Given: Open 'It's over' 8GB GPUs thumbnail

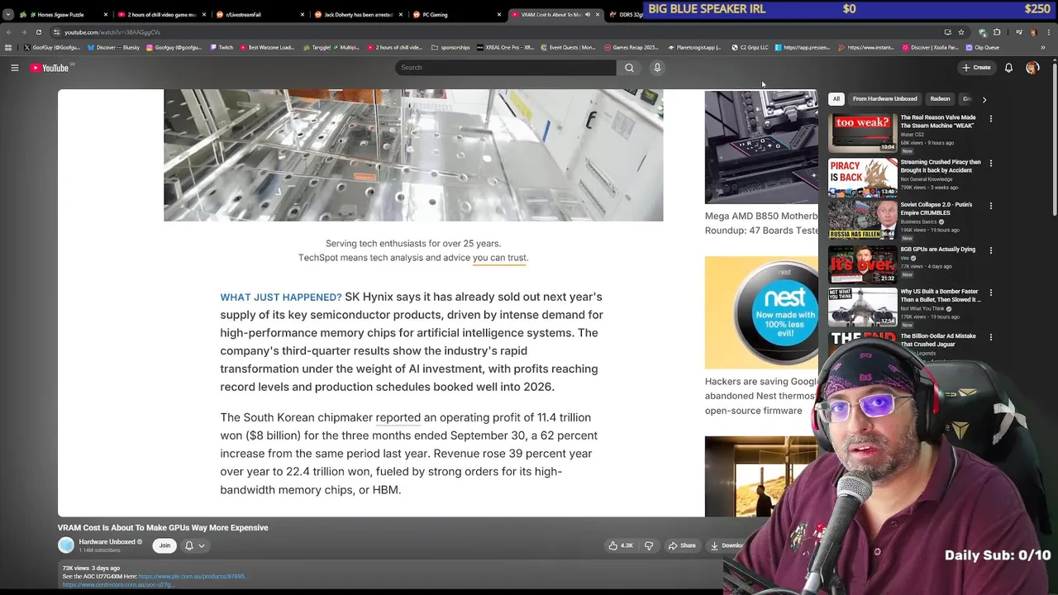Looking at the screenshot, I should [862, 264].
